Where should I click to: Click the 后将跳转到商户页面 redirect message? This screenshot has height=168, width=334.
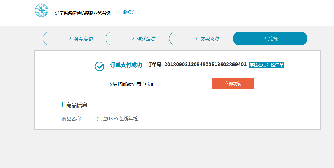pyautogui.click(x=134, y=84)
